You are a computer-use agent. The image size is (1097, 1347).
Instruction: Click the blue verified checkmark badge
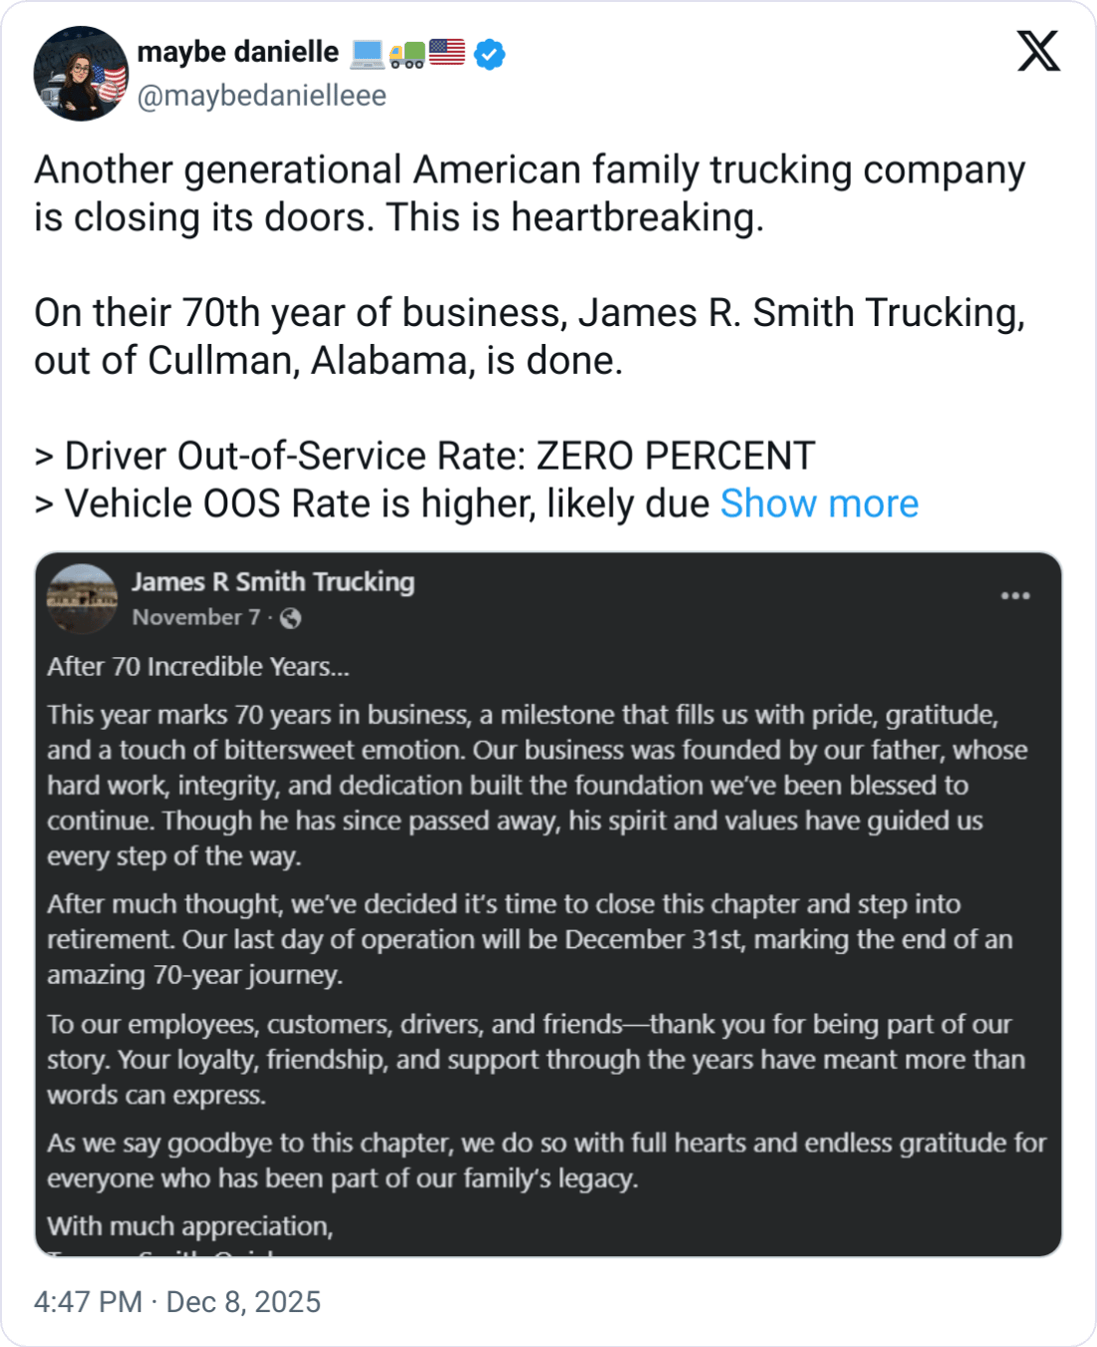point(489,54)
